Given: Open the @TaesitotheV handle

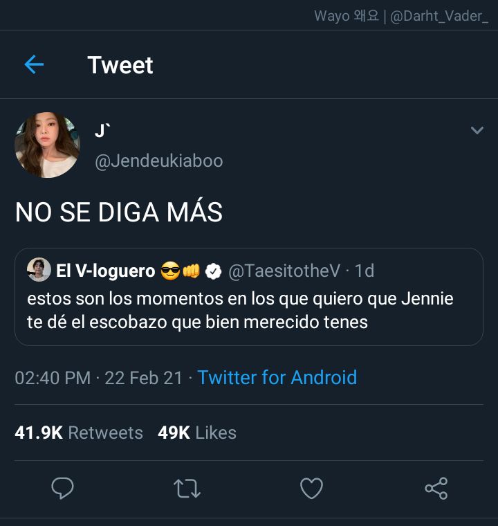Looking at the screenshot, I should point(284,271).
